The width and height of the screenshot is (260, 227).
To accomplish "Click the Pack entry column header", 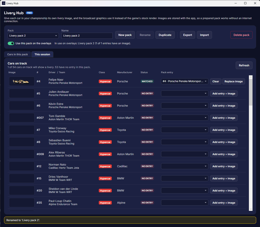I will 167,72.
